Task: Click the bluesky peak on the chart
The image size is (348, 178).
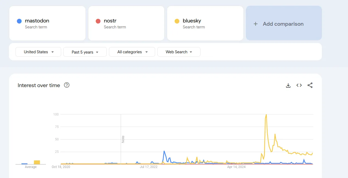Action: click(266, 115)
